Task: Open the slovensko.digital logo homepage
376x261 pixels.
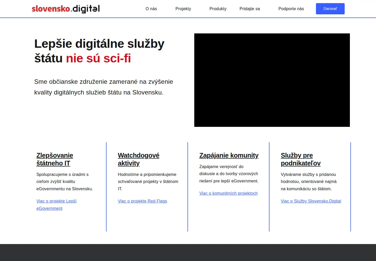Action: click(66, 9)
